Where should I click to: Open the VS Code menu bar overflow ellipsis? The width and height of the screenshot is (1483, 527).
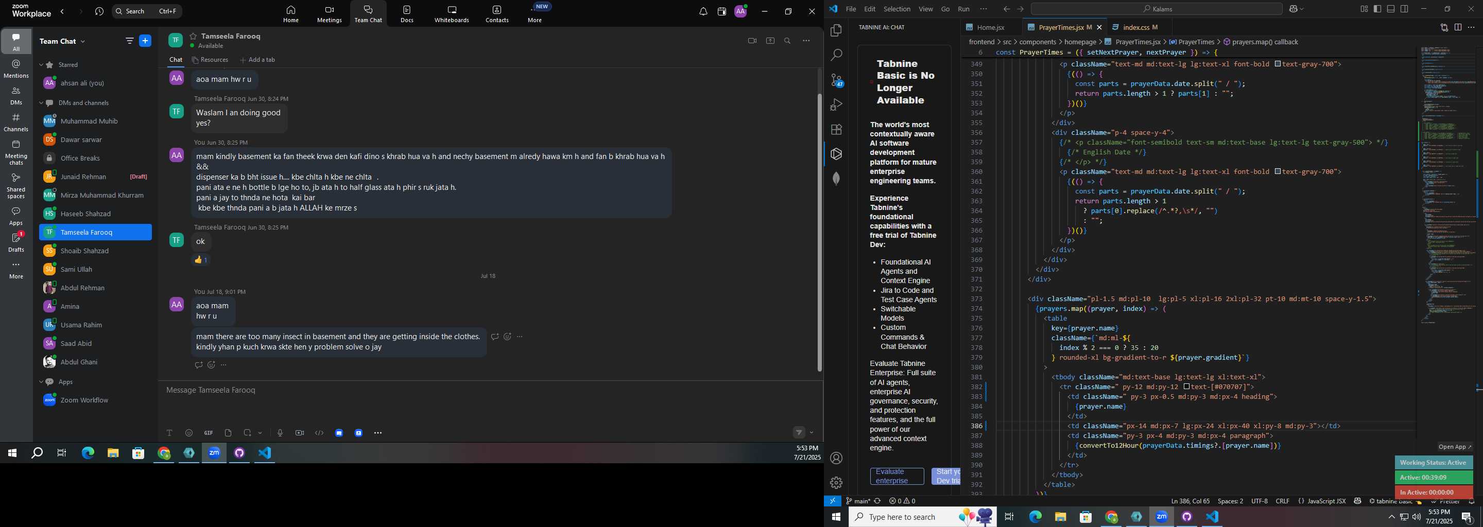click(984, 9)
